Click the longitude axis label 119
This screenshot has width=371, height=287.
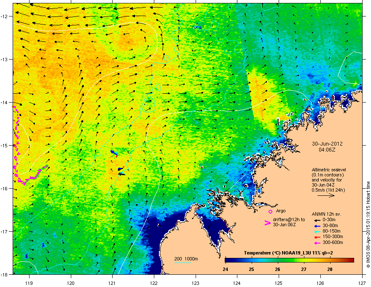pyautogui.click(x=29, y=283)
